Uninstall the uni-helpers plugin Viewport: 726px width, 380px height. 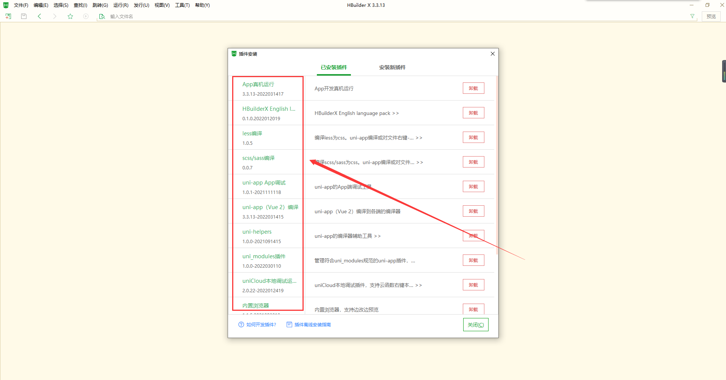pos(473,236)
